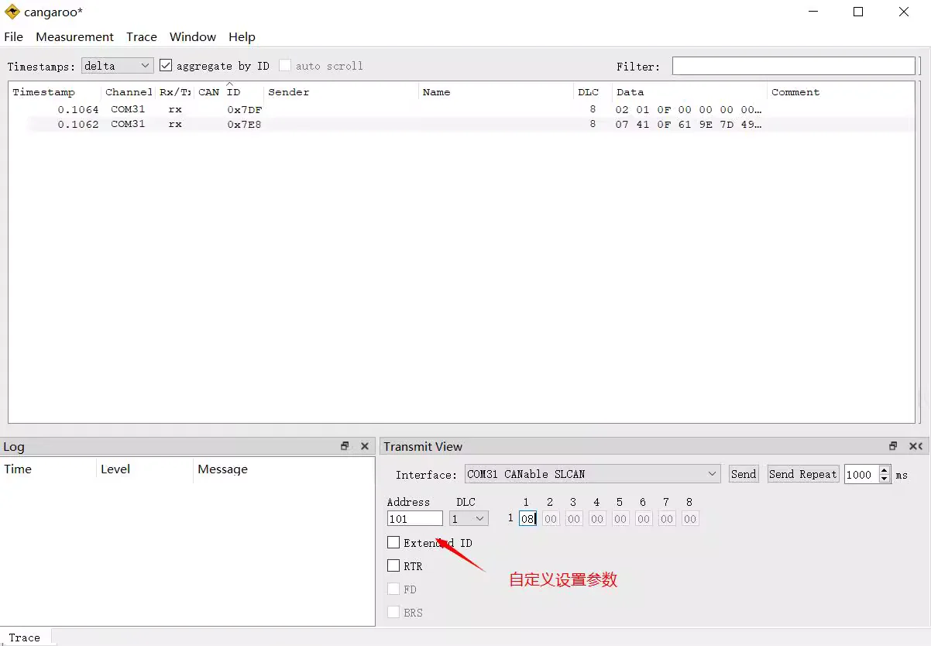Click the Address field containing 101

click(x=415, y=518)
